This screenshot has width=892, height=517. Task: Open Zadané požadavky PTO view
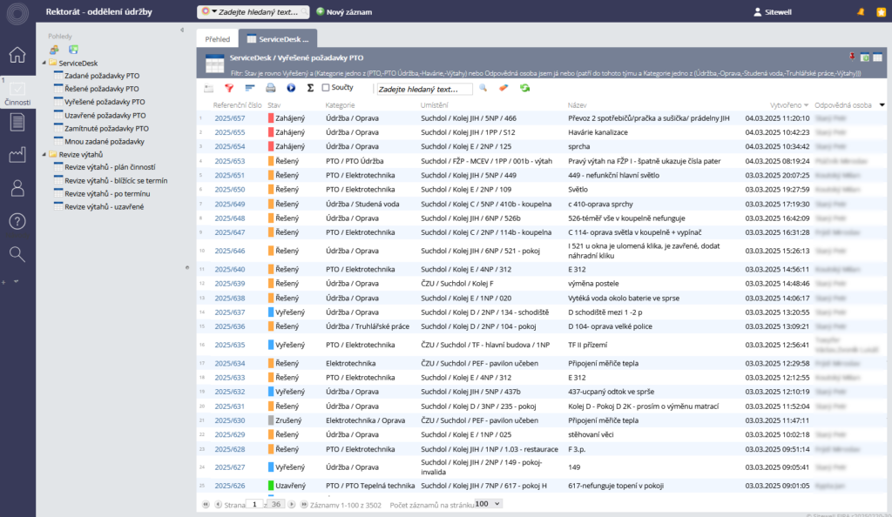click(x=102, y=76)
